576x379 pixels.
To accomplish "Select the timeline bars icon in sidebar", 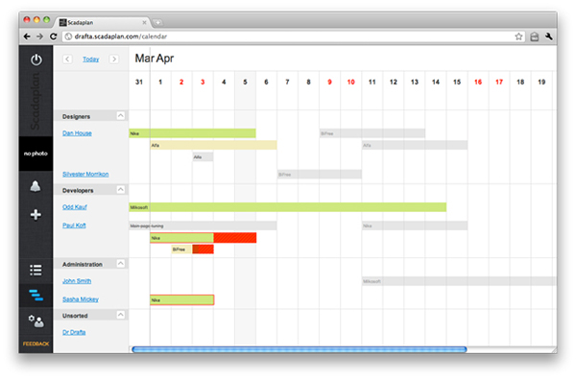I will tap(36, 296).
